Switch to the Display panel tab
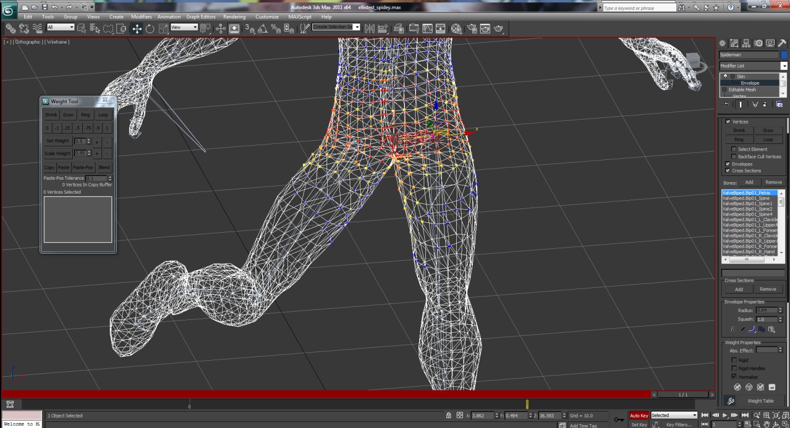This screenshot has width=790, height=428. [770, 43]
